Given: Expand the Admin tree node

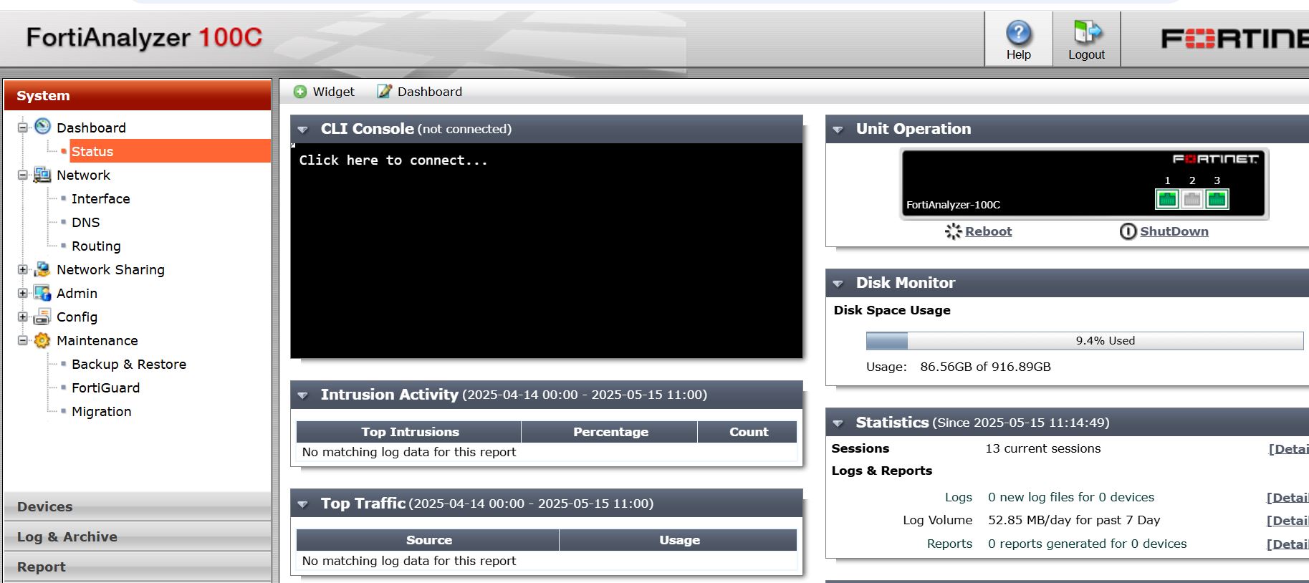Looking at the screenshot, I should click(23, 294).
